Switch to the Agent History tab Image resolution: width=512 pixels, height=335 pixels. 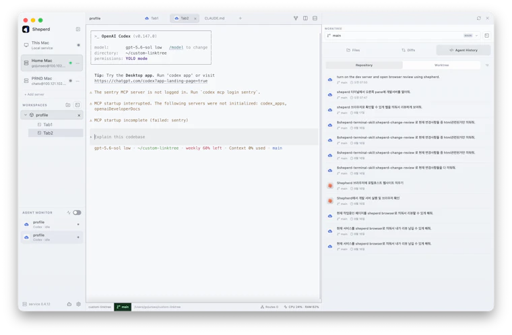463,51
